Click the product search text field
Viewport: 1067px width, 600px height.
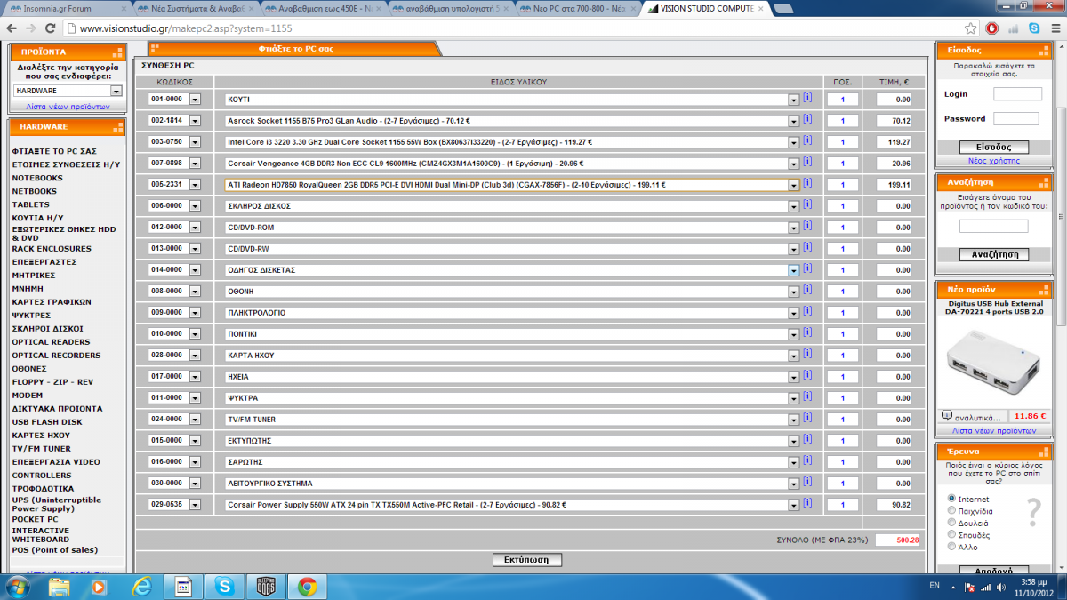(993, 227)
